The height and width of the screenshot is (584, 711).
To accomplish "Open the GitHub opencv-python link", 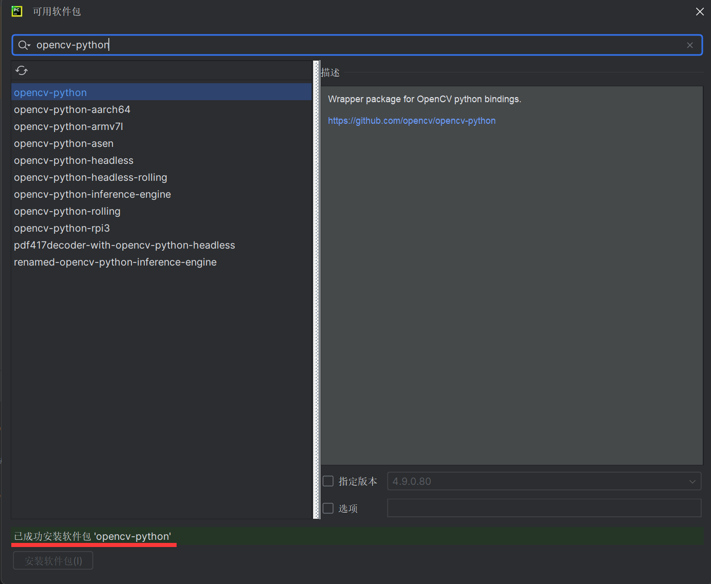I will point(411,121).
